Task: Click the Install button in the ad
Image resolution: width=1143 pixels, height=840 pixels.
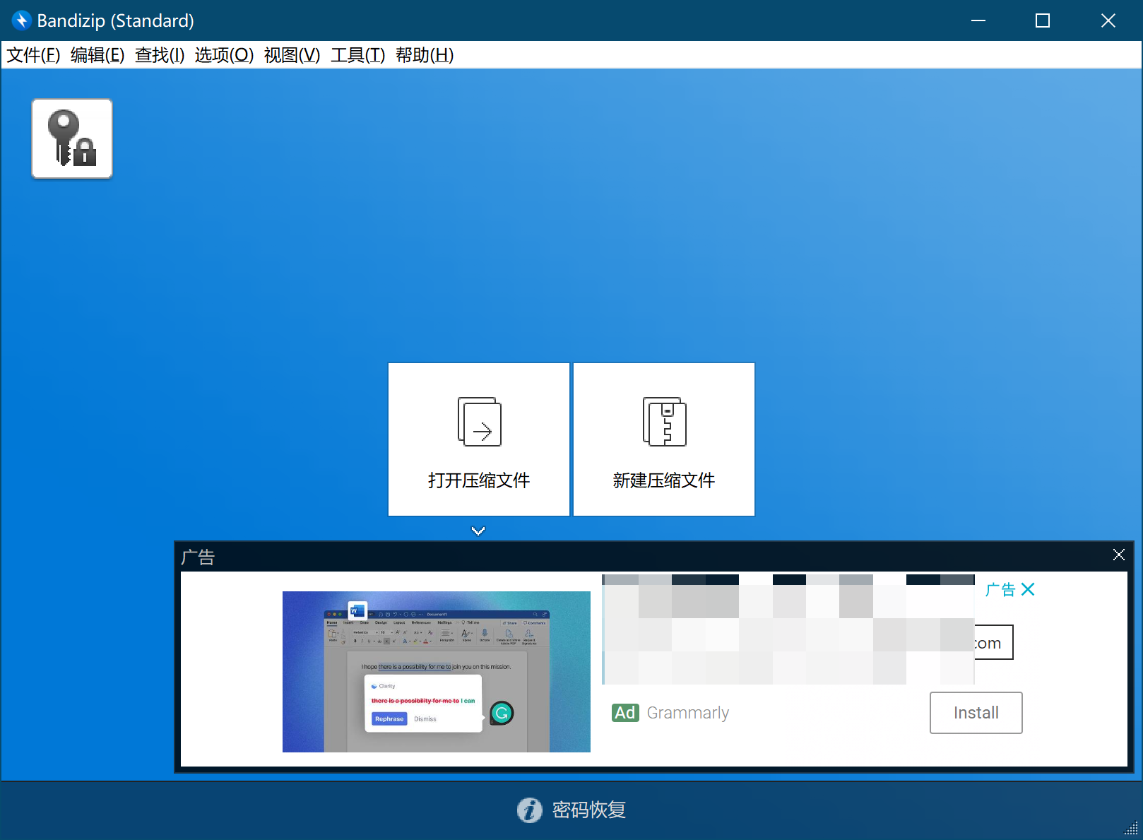Action: 976,713
